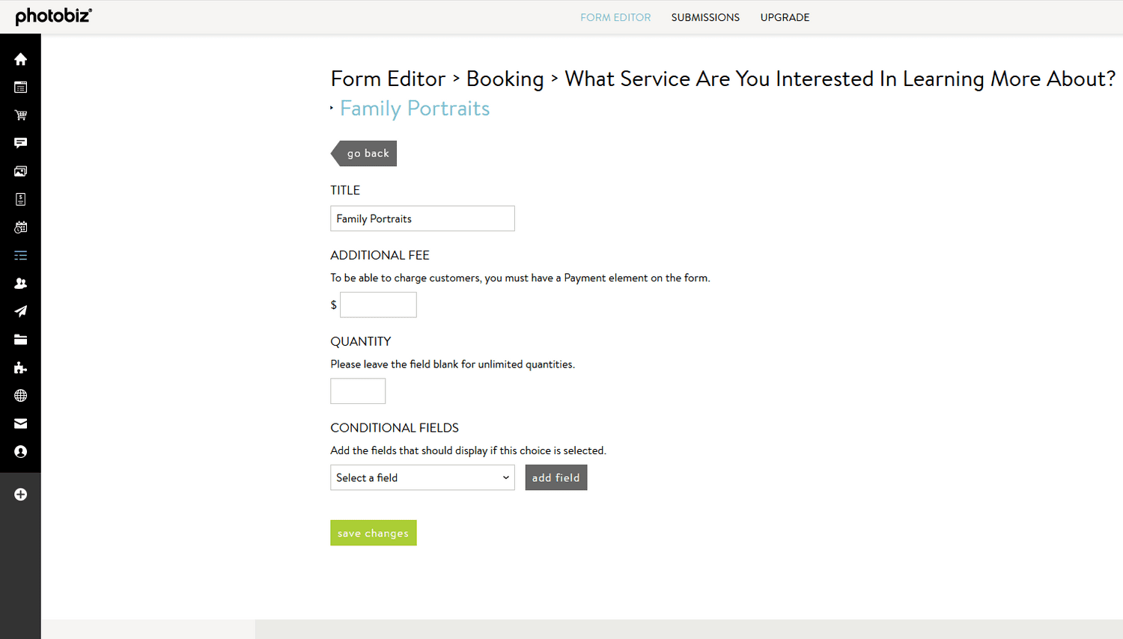Open the Select a field dropdown
The width and height of the screenshot is (1123, 639).
(x=422, y=477)
